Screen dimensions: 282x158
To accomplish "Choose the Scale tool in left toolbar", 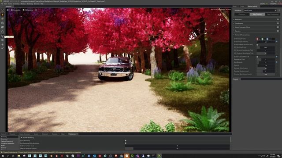I will coord(2,27).
